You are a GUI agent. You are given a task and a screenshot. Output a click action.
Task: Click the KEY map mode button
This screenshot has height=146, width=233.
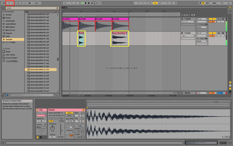click(x=207, y=3)
